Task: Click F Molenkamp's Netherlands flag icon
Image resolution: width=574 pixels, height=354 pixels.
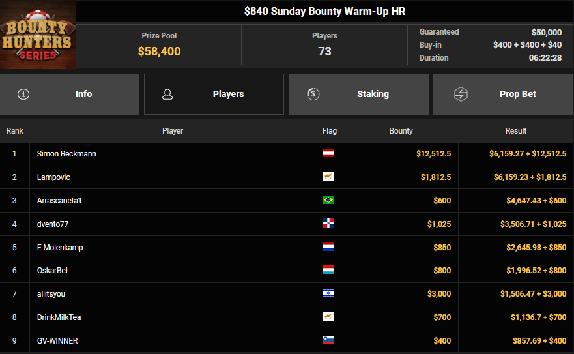Action: click(328, 248)
